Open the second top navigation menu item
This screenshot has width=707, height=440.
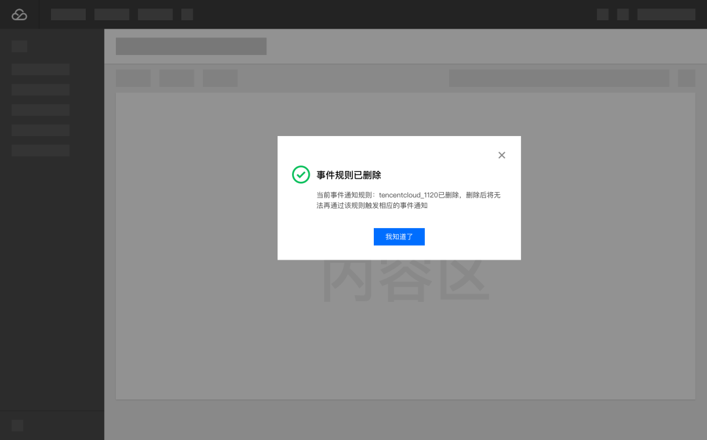coord(111,14)
